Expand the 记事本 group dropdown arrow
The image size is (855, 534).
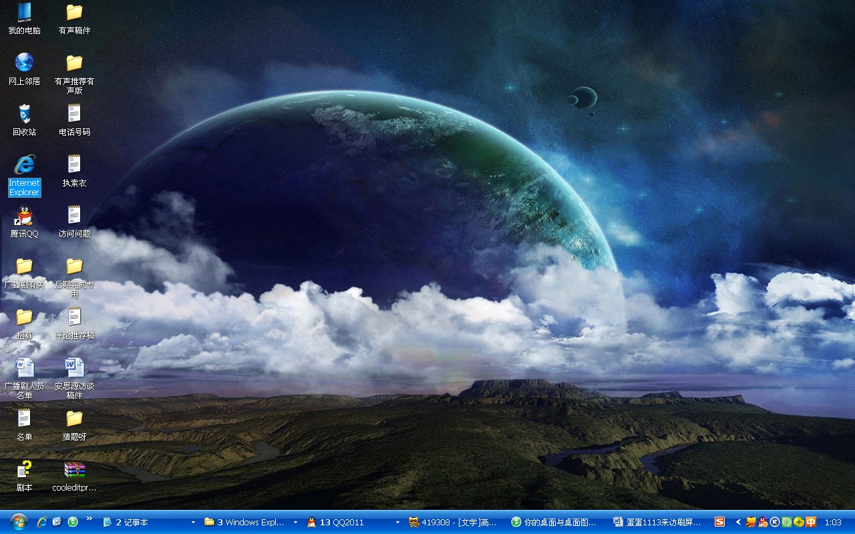click(194, 522)
